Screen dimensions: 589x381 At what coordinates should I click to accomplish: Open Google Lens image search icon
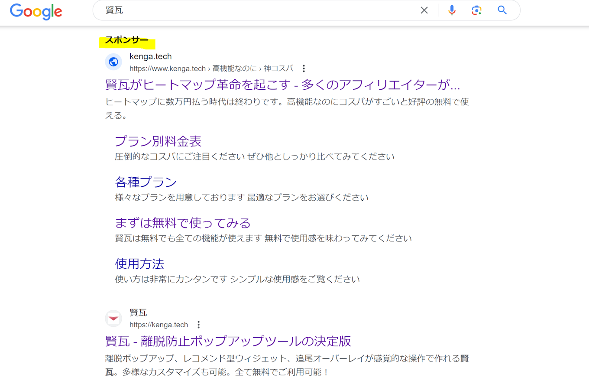[x=477, y=10]
